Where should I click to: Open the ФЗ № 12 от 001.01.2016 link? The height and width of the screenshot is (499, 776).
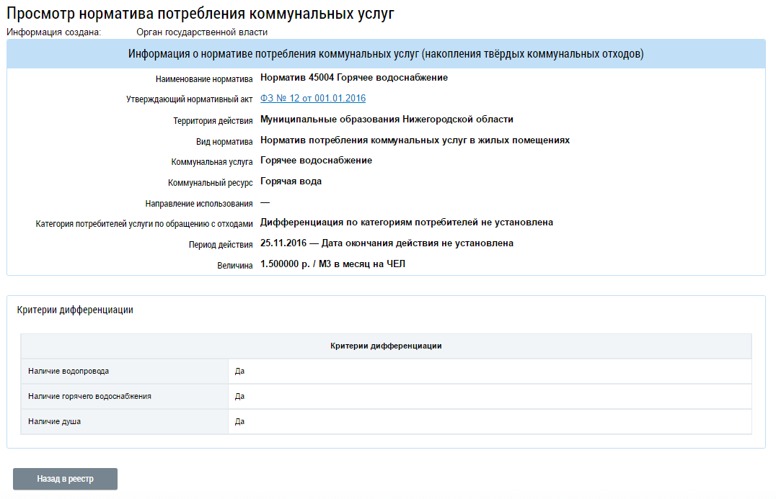(313, 99)
